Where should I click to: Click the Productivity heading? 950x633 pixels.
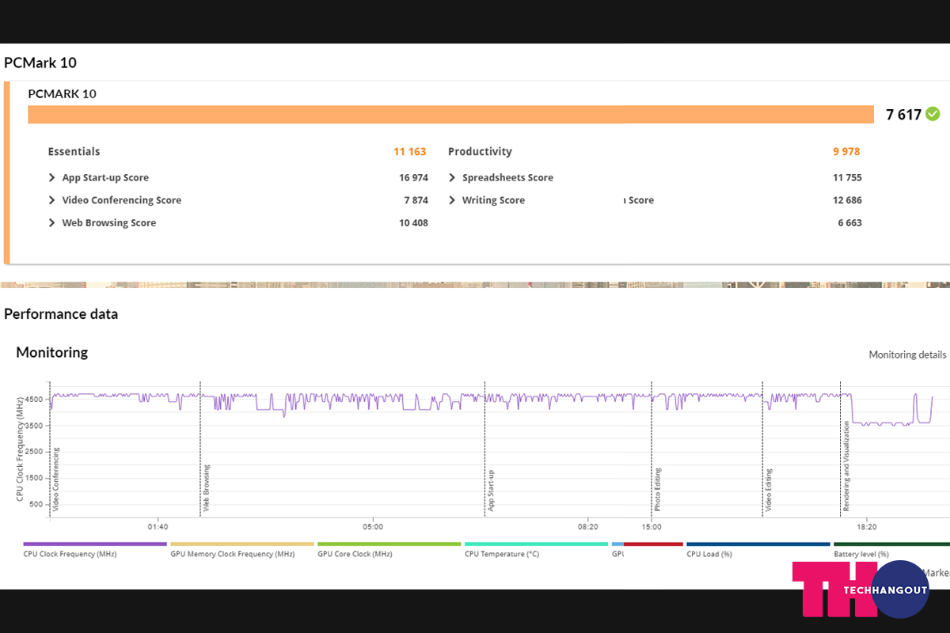click(480, 152)
